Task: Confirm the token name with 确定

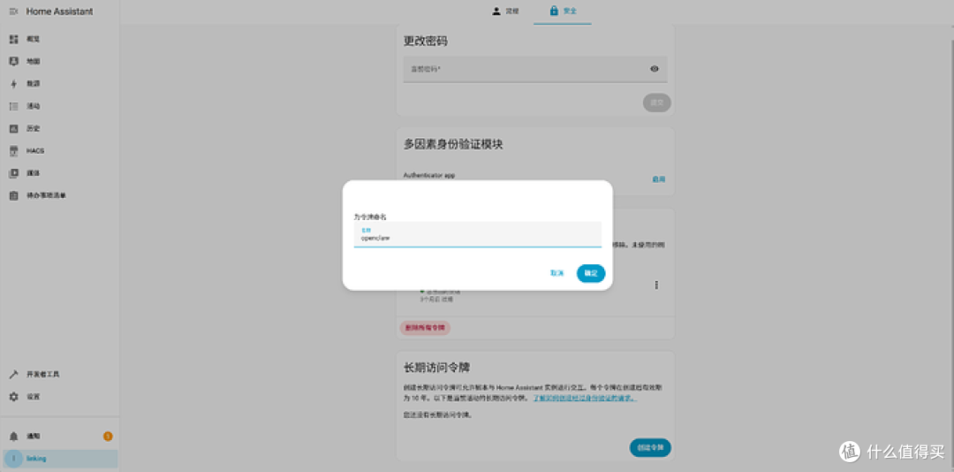Action: coord(591,273)
